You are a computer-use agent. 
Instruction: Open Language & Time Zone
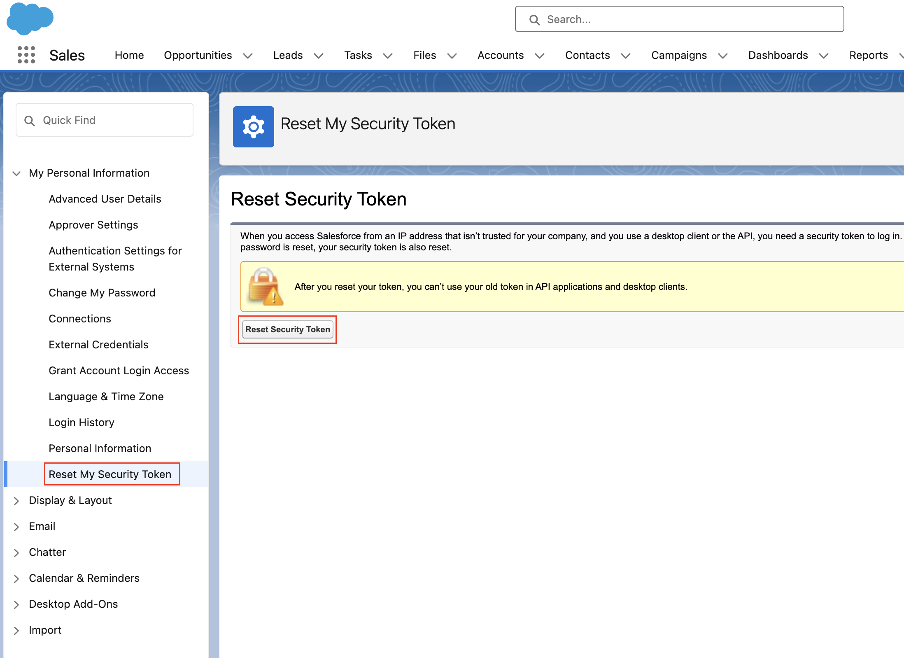(106, 397)
